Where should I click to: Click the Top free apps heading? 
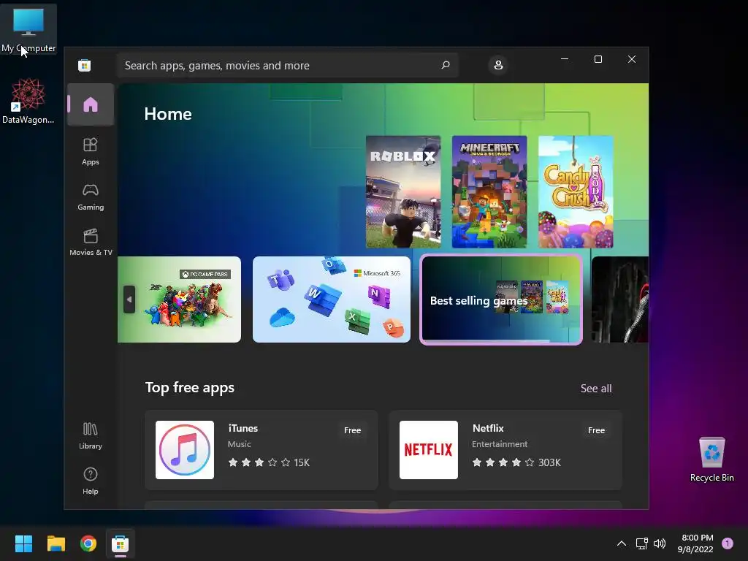point(190,387)
